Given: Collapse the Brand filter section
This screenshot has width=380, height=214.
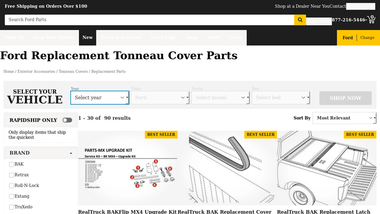Looking at the screenshot, I should tap(71, 153).
